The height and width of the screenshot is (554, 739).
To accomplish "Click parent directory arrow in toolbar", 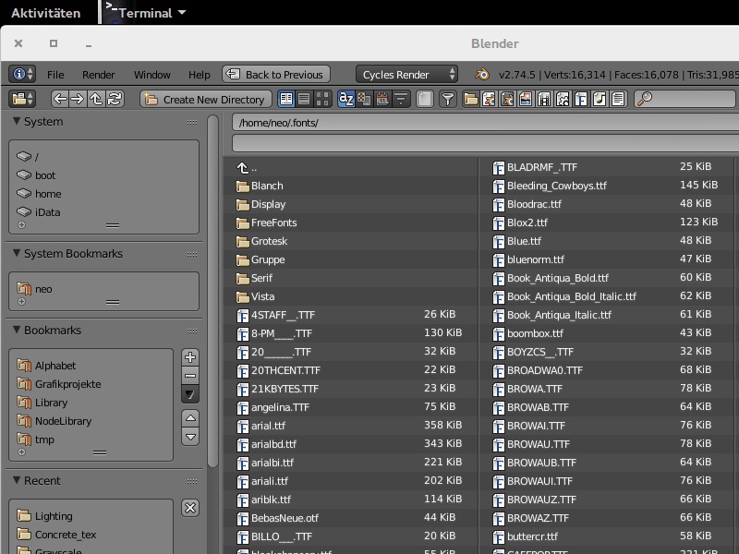I will click(x=96, y=99).
